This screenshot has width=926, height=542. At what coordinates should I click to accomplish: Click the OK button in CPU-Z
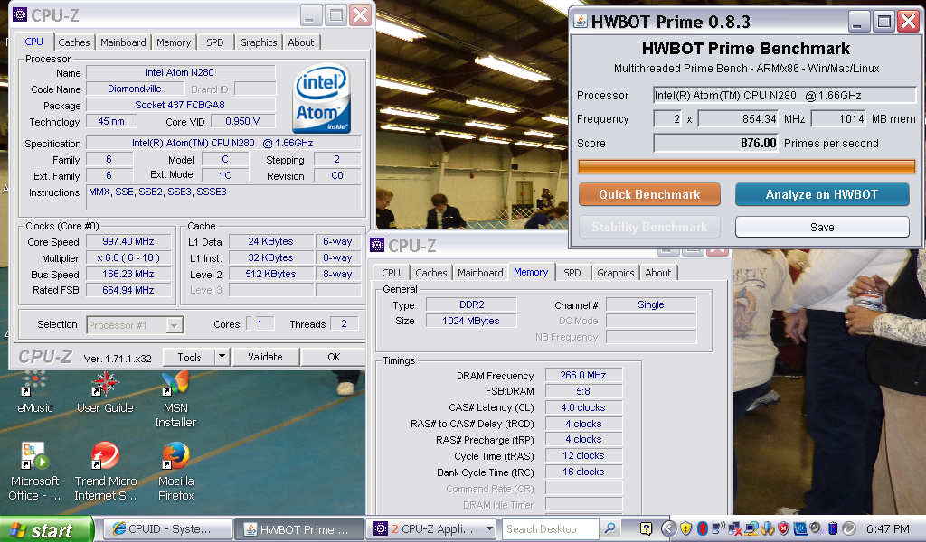pos(334,357)
